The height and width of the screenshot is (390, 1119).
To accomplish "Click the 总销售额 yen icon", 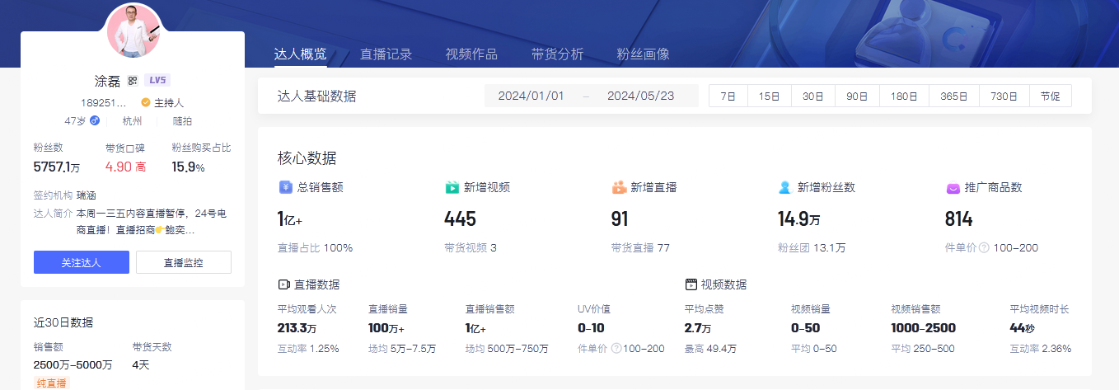I will click(x=285, y=188).
